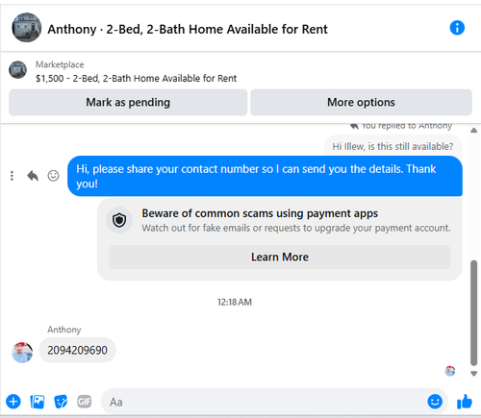
Task: Open small Marketplace listing thumbnail
Action: 17,70
